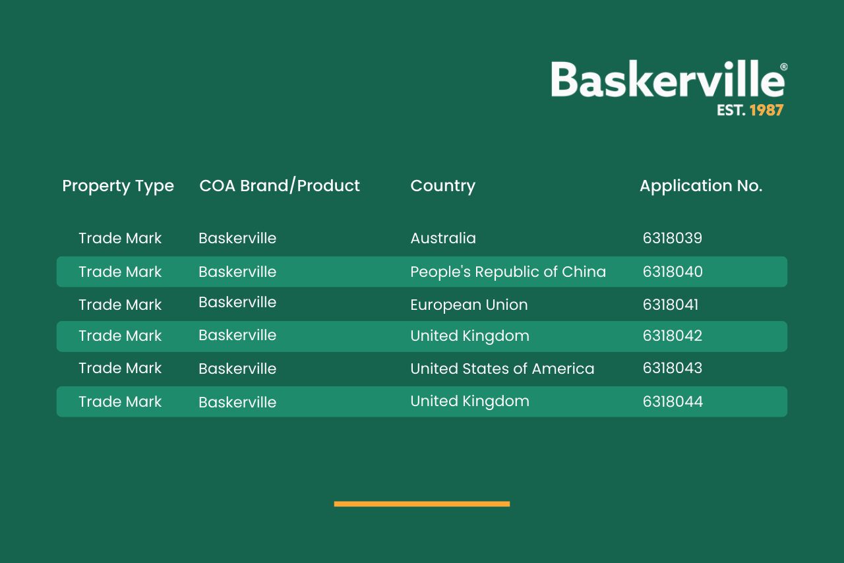844x563 pixels.
Task: Click the Country column header
Action: click(x=442, y=186)
